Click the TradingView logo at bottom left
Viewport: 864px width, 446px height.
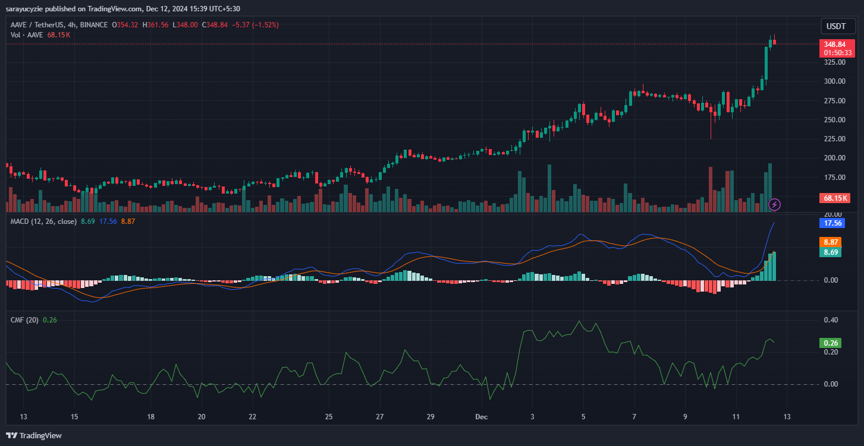pyautogui.click(x=33, y=435)
